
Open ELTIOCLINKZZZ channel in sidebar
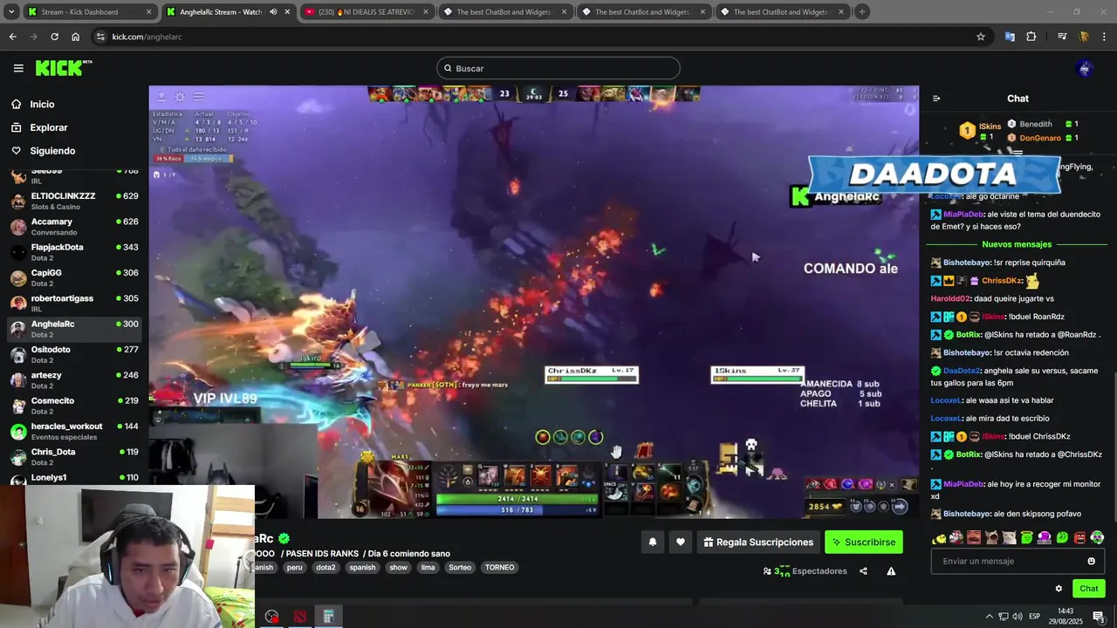point(74,201)
